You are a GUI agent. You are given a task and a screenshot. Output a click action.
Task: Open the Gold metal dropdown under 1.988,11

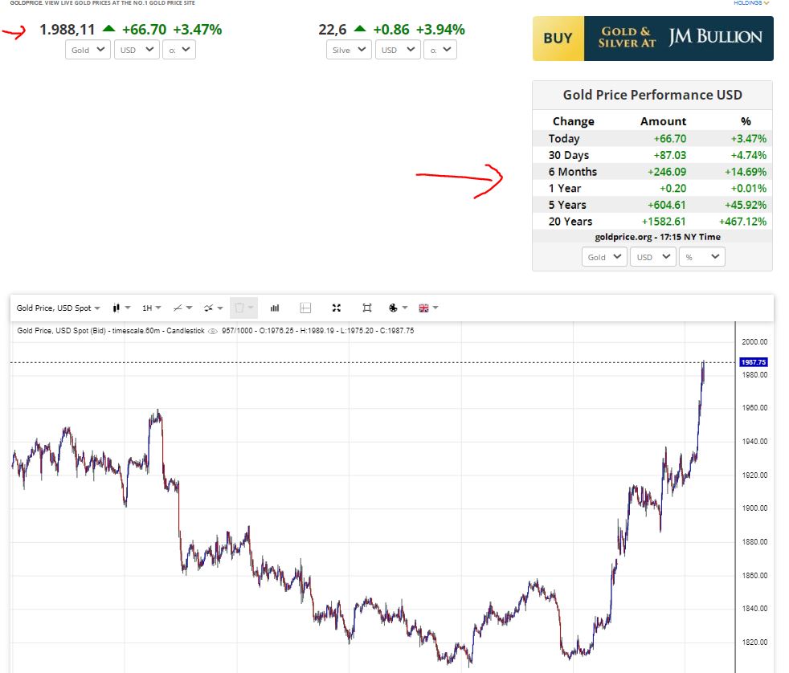pos(88,50)
